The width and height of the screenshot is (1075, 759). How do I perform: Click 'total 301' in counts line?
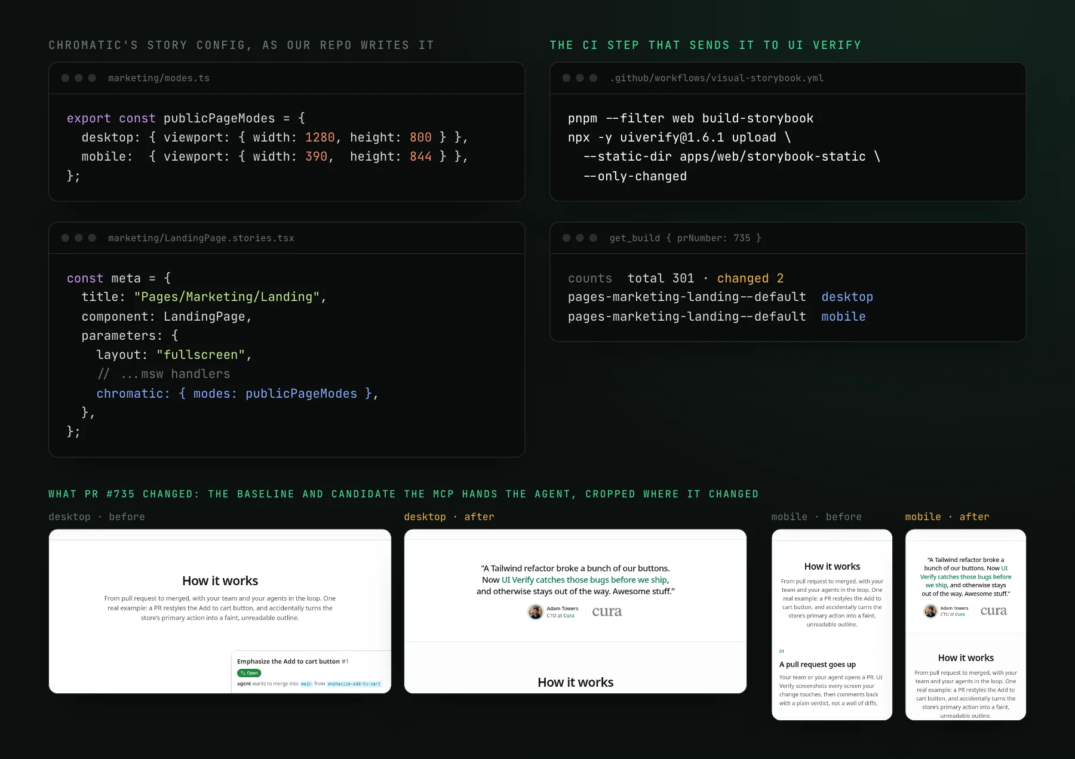click(661, 278)
